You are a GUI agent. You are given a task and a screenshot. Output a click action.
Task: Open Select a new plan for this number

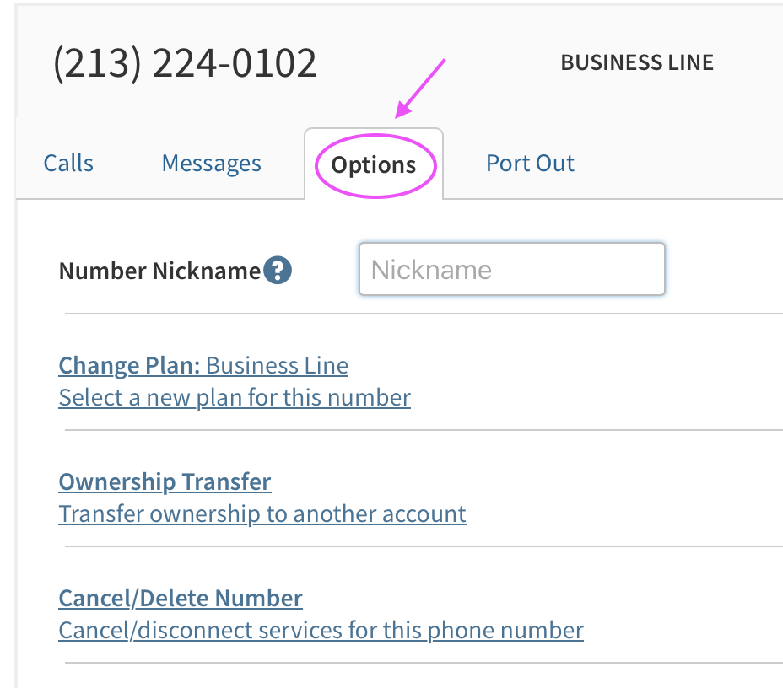tap(235, 397)
